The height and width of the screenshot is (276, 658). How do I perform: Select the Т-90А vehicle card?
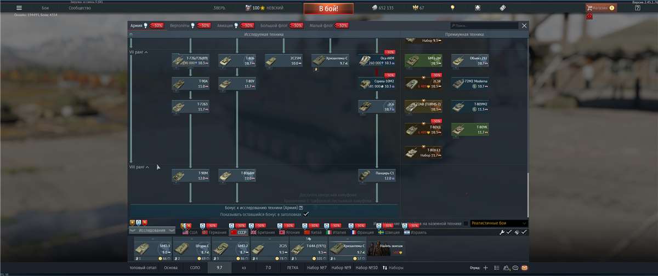[x=190, y=83]
